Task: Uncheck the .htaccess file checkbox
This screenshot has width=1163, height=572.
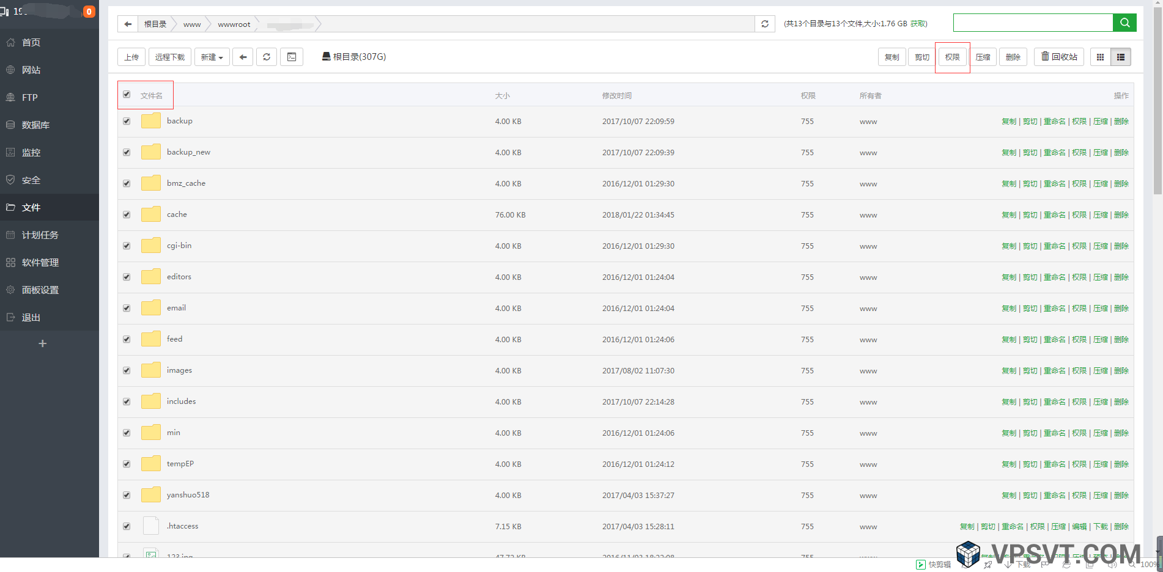Action: [x=127, y=526]
